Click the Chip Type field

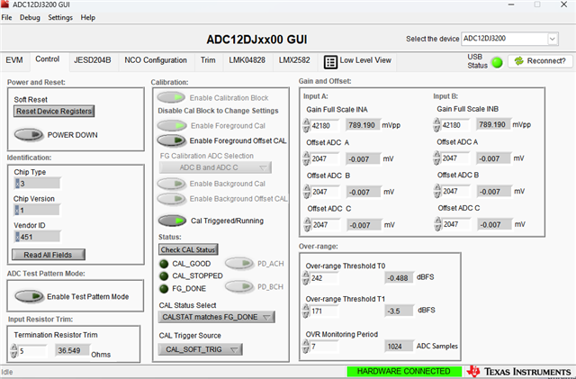click(x=37, y=184)
